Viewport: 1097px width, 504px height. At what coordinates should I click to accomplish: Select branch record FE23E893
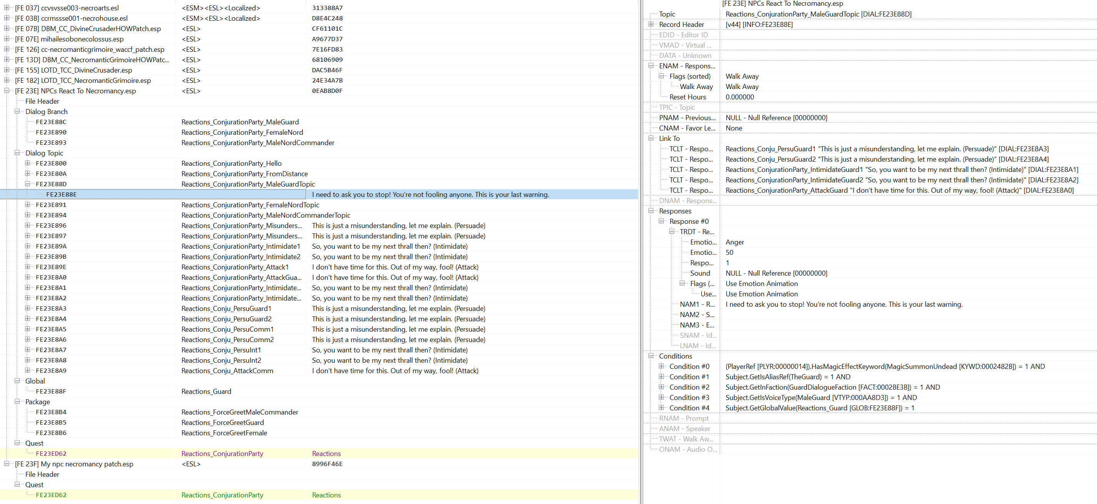[51, 142]
